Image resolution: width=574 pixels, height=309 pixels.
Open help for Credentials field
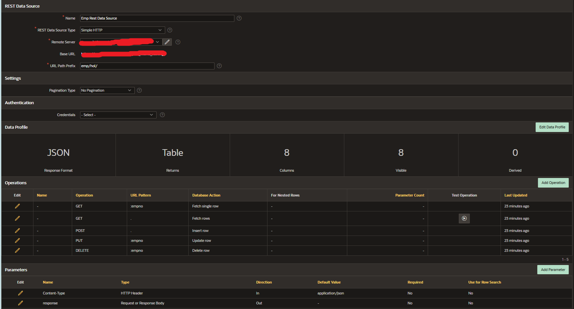click(x=162, y=115)
